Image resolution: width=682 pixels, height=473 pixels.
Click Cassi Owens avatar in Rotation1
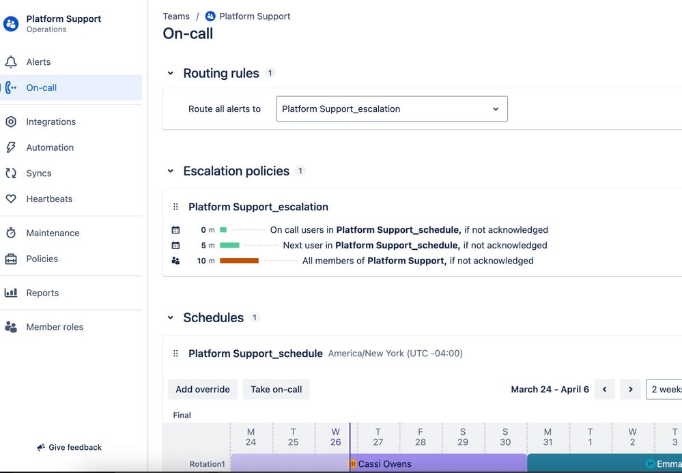(x=352, y=464)
